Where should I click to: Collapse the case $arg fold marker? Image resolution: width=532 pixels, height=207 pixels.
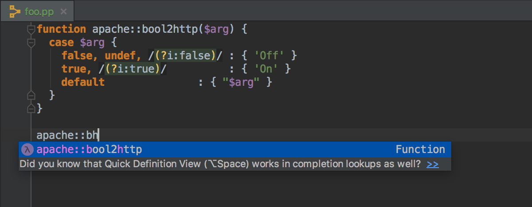coord(31,43)
